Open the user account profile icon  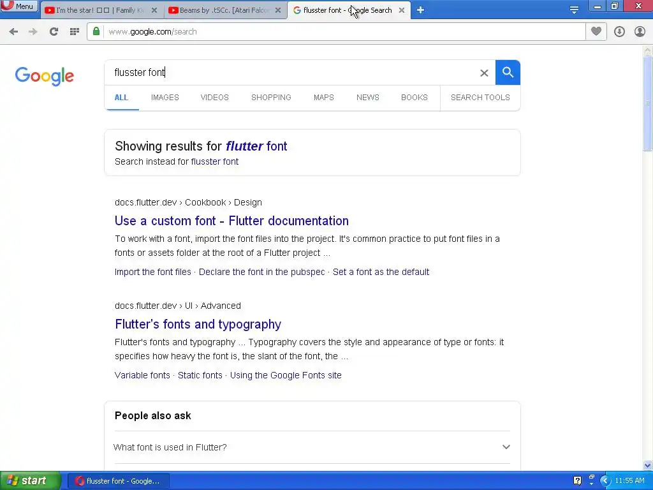click(640, 32)
